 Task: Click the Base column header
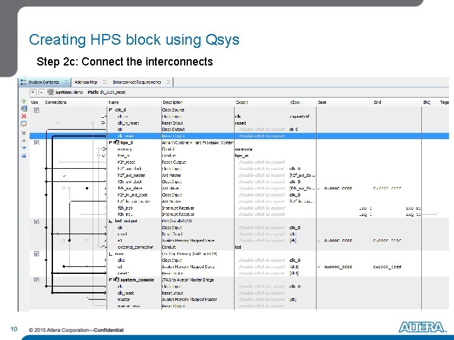344,102
